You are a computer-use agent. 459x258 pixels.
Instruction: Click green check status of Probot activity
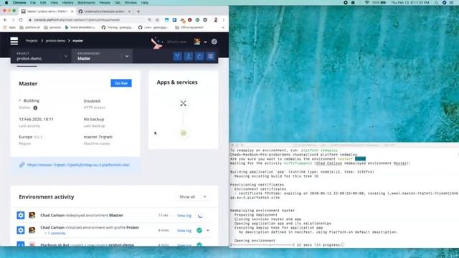click(x=199, y=230)
